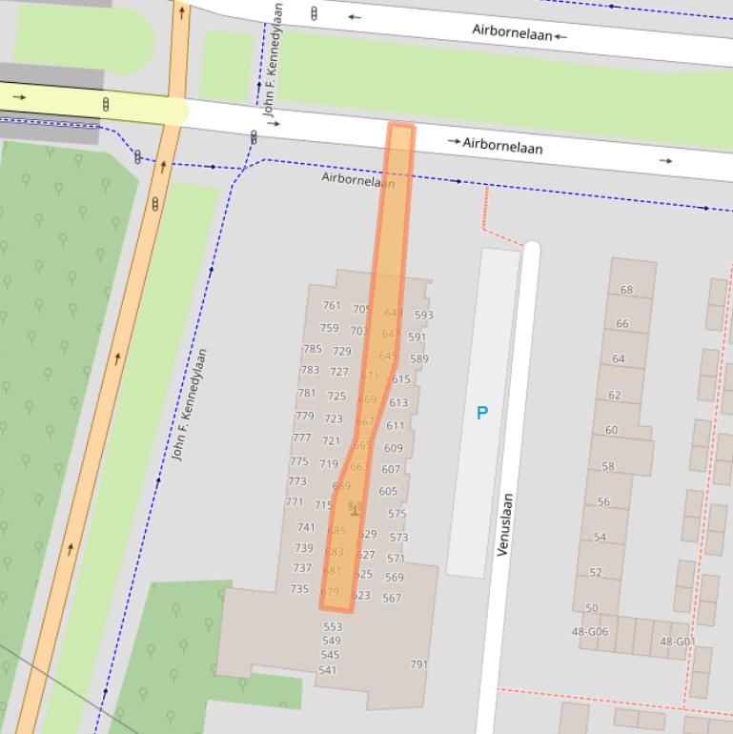Click the traffic signal on the yellow road segment
This screenshot has height=734, width=733.
pyautogui.click(x=106, y=103)
